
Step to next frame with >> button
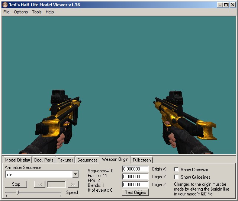pos(73,184)
